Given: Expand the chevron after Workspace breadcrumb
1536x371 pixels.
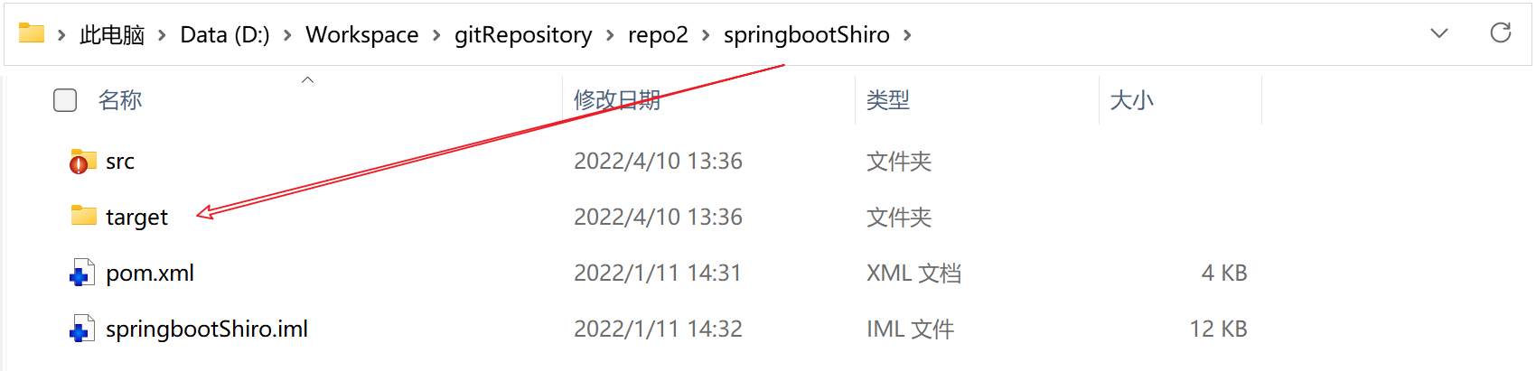Looking at the screenshot, I should pyautogui.click(x=436, y=35).
